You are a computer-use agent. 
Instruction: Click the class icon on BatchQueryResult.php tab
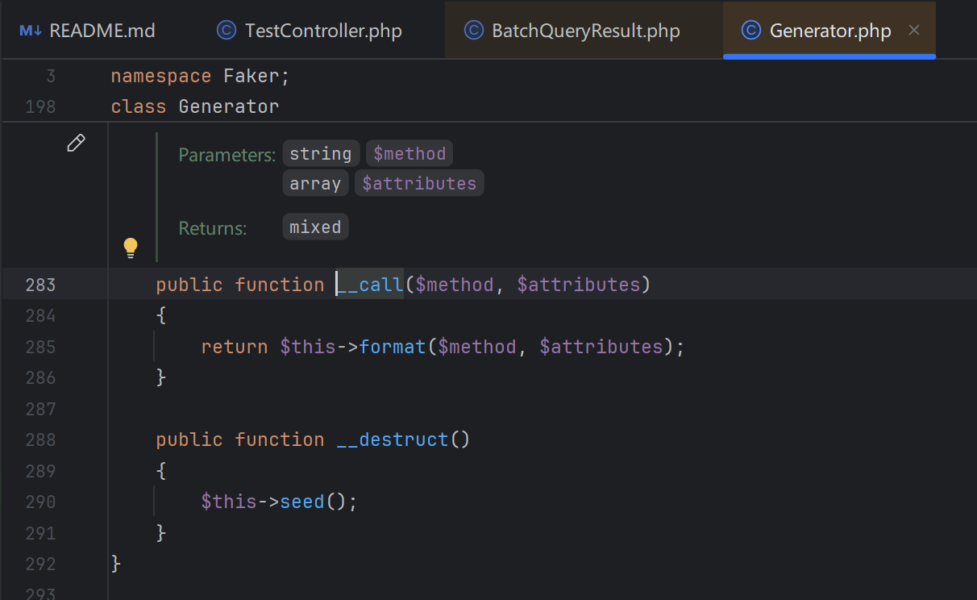[x=474, y=31]
